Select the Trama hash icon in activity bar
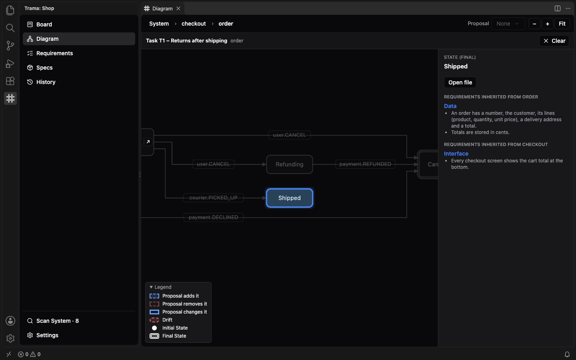The height and width of the screenshot is (360, 576). (10, 98)
